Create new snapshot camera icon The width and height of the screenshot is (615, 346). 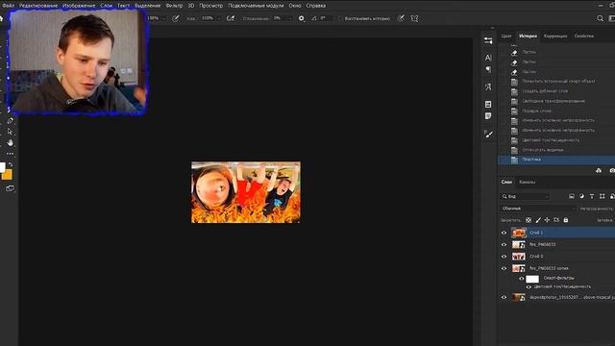[612, 170]
